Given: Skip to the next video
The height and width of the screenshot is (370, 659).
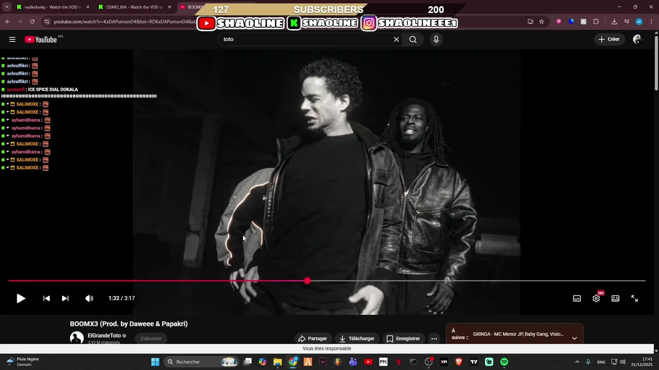Looking at the screenshot, I should (x=65, y=298).
